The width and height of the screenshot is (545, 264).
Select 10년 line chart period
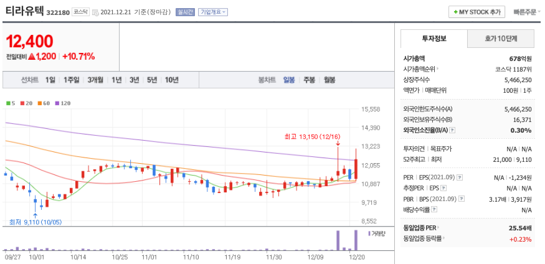tap(172, 80)
